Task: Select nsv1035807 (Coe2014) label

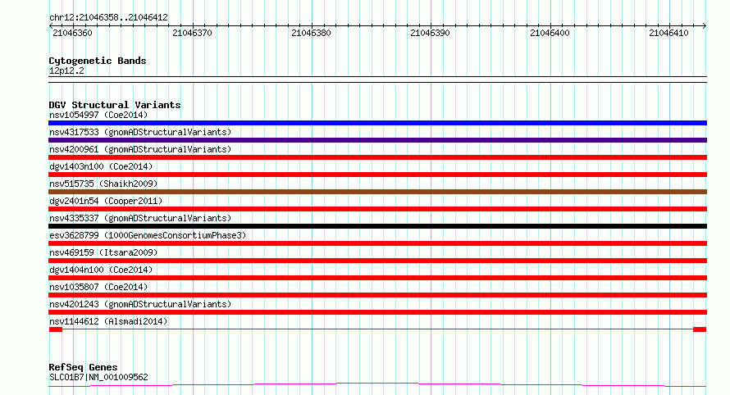Action: [98, 287]
